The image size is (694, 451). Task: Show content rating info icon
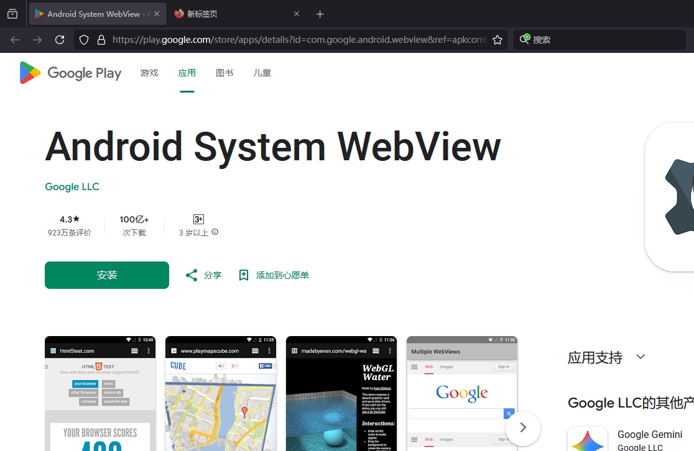[x=215, y=232]
